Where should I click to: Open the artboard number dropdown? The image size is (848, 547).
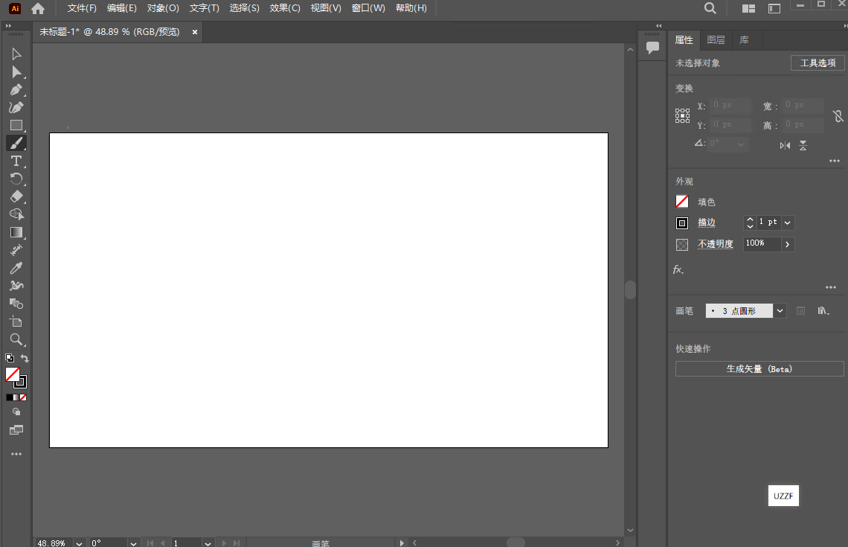click(208, 543)
